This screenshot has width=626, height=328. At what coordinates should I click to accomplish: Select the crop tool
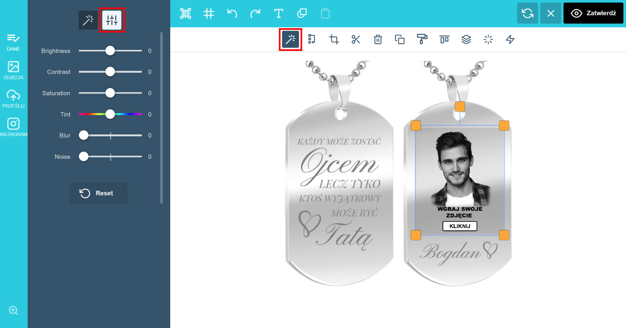coord(334,39)
